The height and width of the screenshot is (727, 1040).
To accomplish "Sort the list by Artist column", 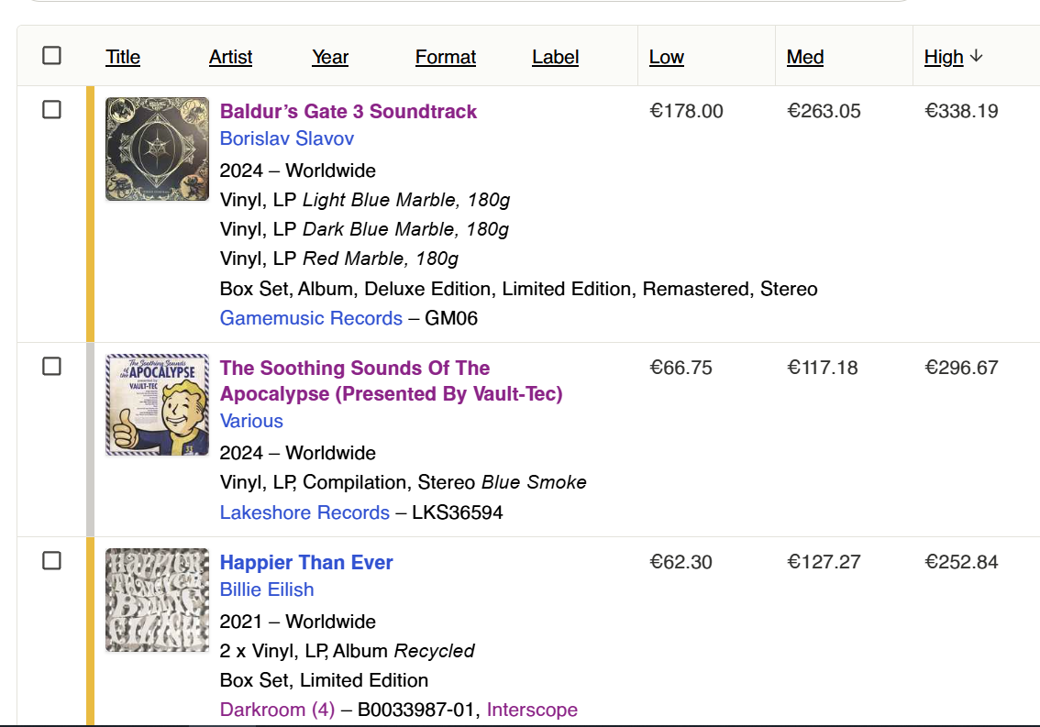I will tap(230, 57).
